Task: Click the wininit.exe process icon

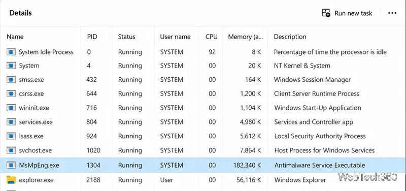Action: (11, 108)
